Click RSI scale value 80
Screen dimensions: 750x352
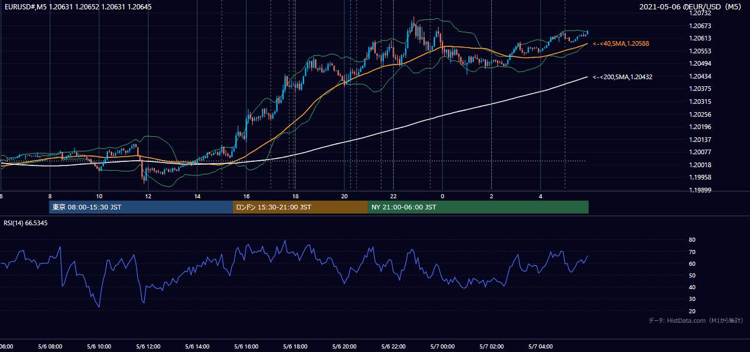click(692, 240)
